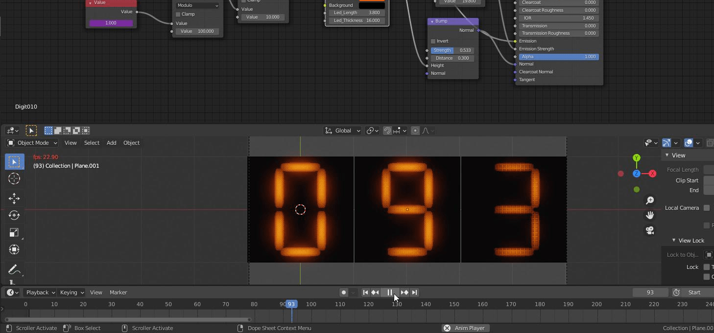Pause the animation playback
This screenshot has width=714, height=333.
(x=390, y=292)
